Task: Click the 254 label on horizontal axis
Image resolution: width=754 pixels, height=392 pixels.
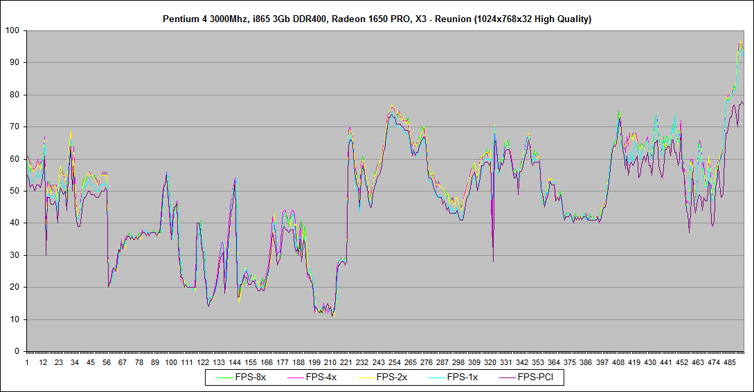Action: coord(395,363)
